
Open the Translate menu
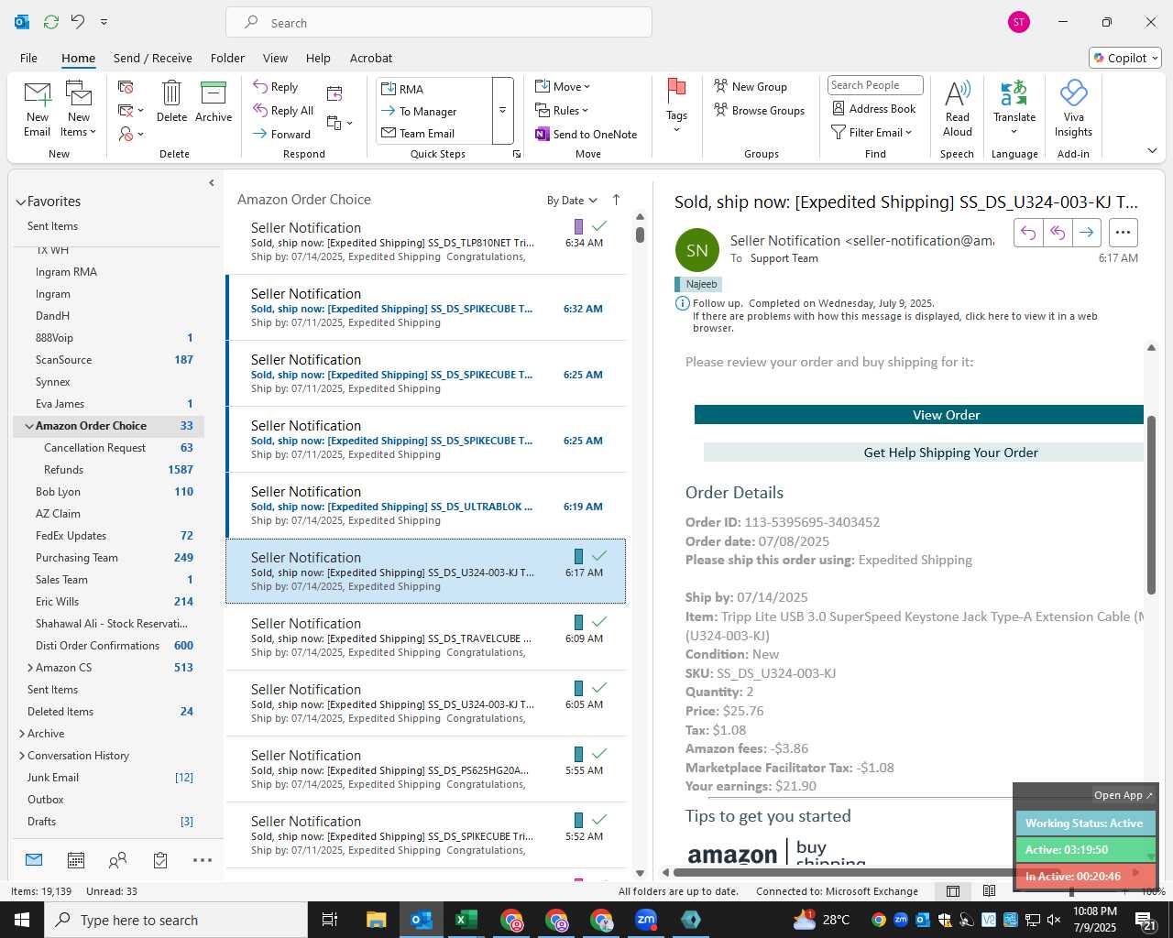pos(1014,108)
